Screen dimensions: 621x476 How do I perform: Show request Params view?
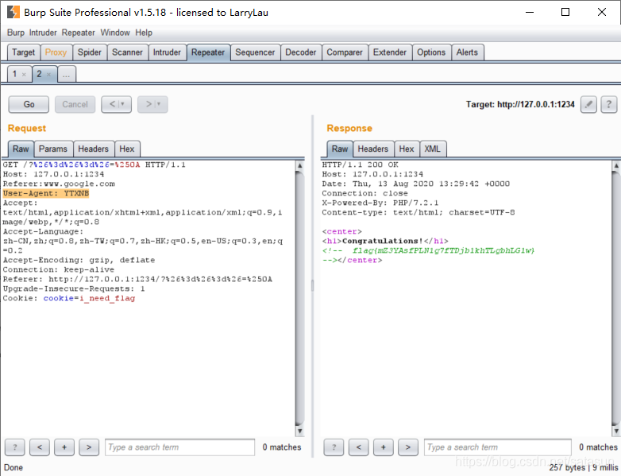[x=53, y=149]
